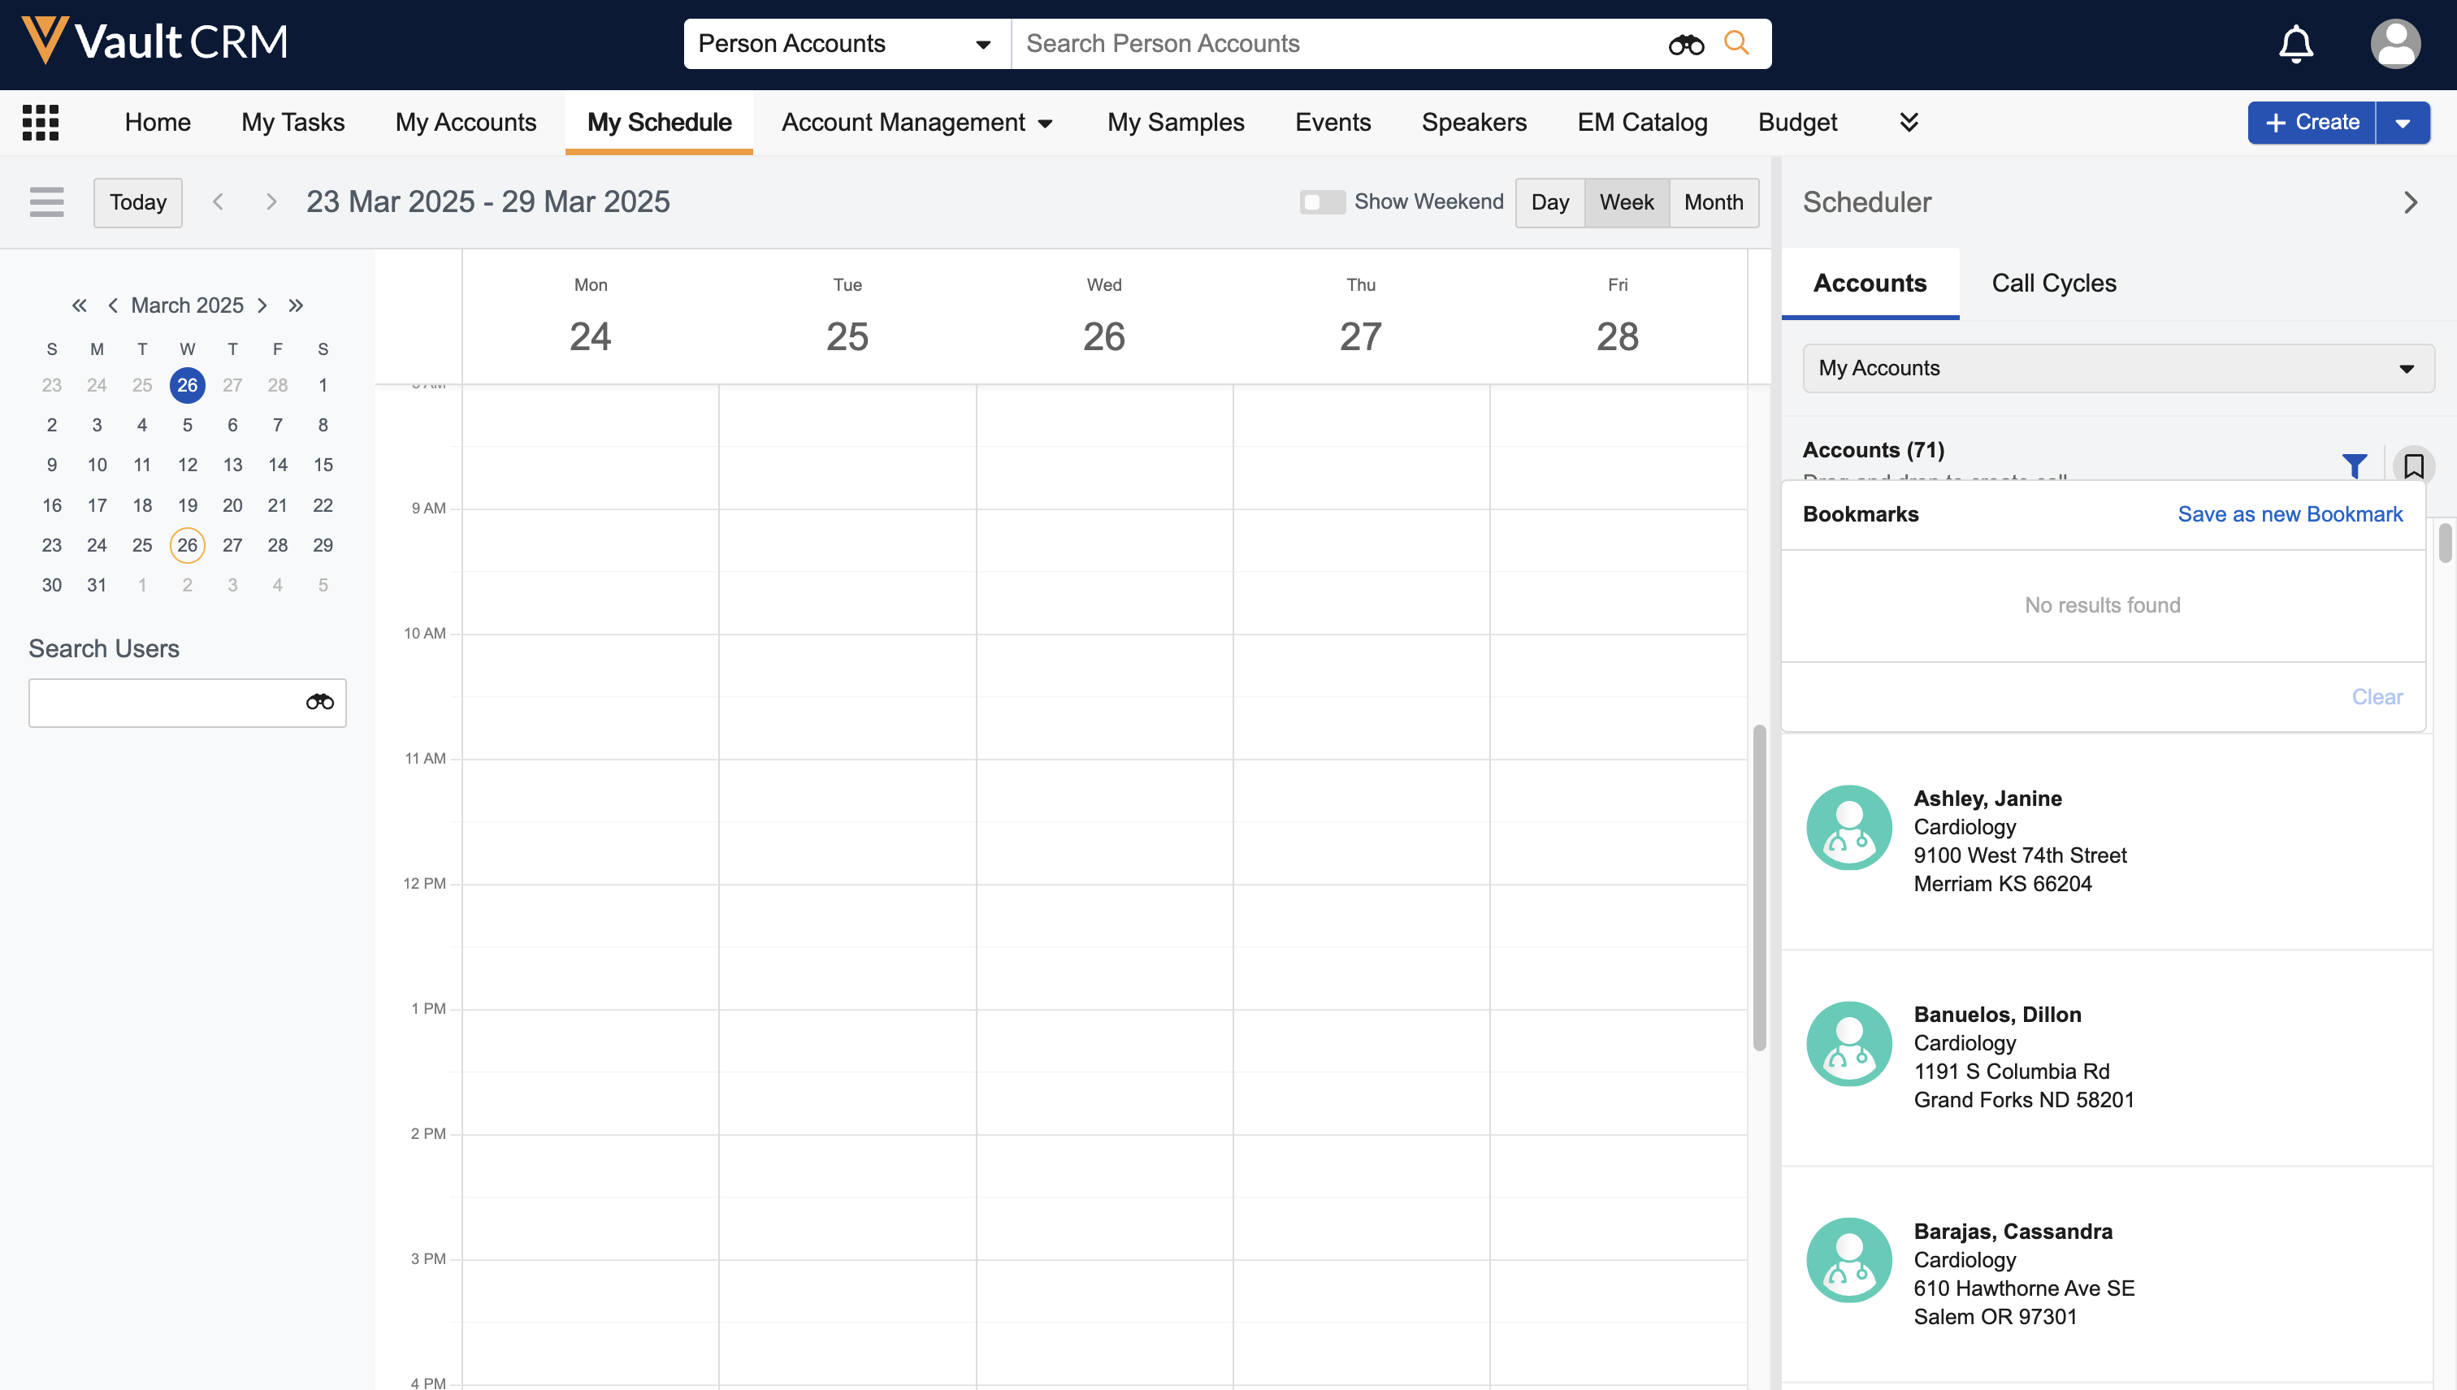Screen dimensions: 2457x1390
Task: Open the My Accounts scheduler dropdown
Action: point(2117,369)
